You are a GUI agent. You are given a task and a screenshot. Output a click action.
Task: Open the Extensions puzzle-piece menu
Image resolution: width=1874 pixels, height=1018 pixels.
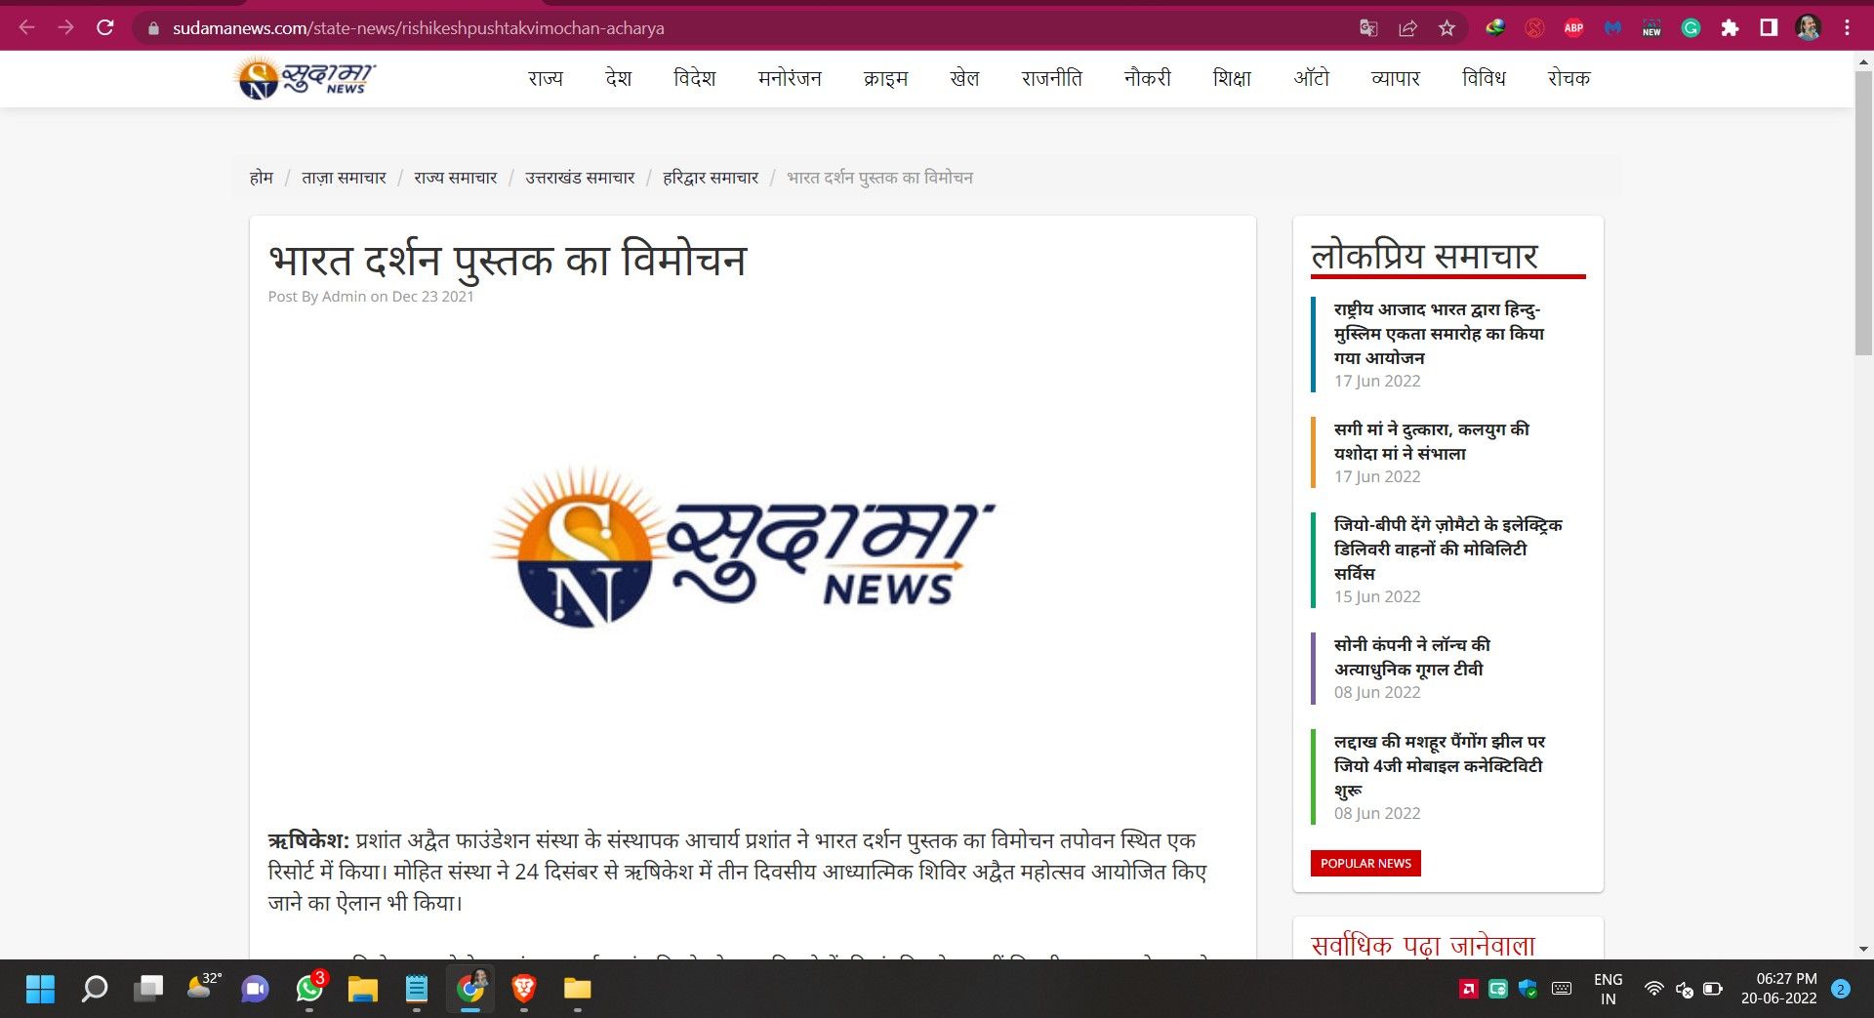[x=1730, y=28]
